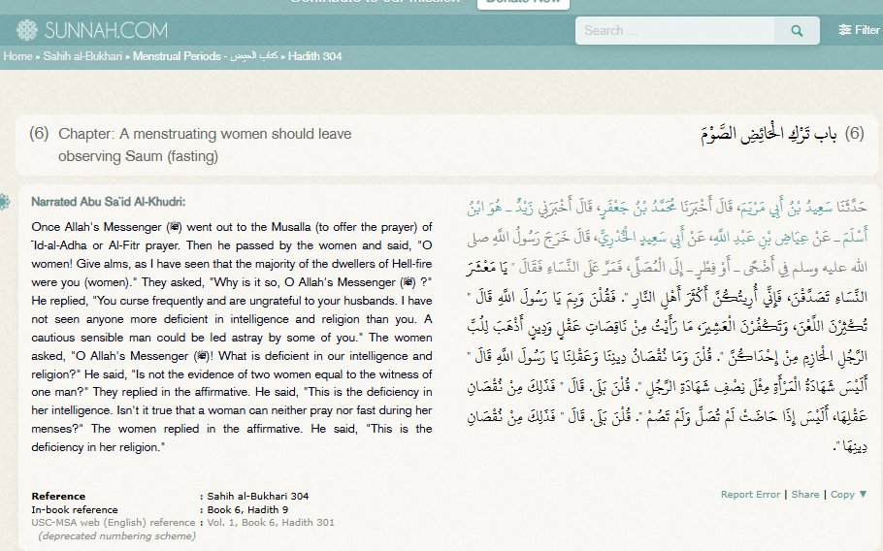This screenshot has width=883, height=551.
Task: Click 'Narrated Abu Sa'id Al-Khudri:' heading
Action: 108,202
